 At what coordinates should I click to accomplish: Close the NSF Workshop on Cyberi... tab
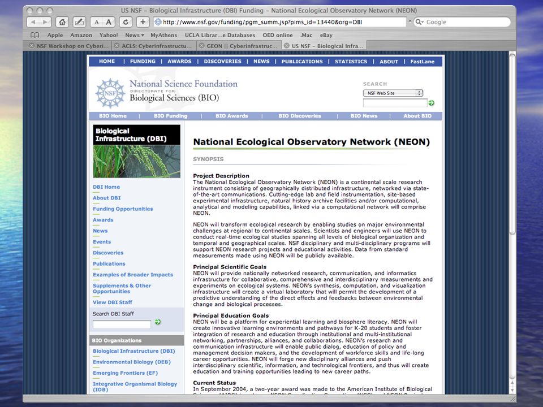[x=32, y=46]
